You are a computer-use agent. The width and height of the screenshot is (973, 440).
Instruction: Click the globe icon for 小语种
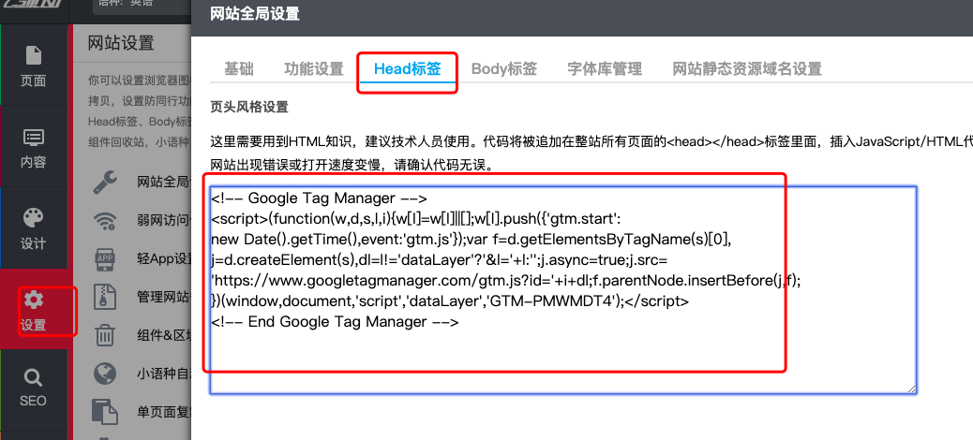tap(106, 374)
